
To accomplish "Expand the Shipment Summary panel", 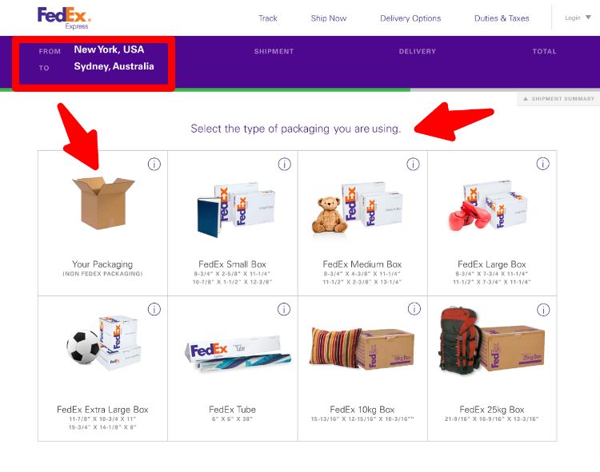I will [x=558, y=99].
